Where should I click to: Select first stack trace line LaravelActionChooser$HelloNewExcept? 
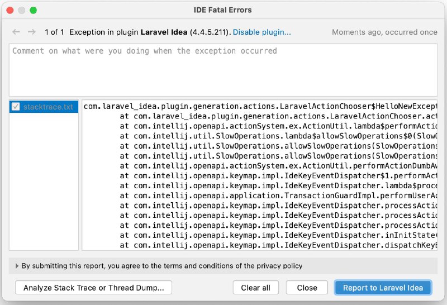pos(260,106)
